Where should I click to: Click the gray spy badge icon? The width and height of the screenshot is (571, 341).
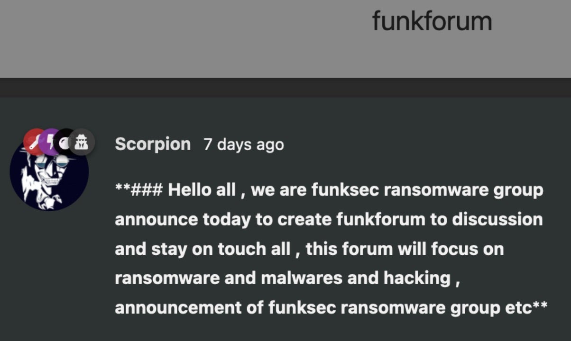(x=82, y=142)
